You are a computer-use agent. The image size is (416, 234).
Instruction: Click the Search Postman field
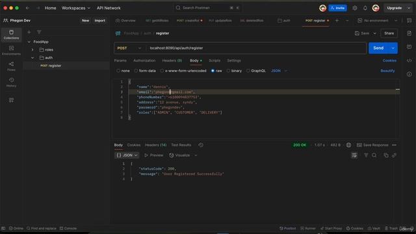click(x=207, y=8)
